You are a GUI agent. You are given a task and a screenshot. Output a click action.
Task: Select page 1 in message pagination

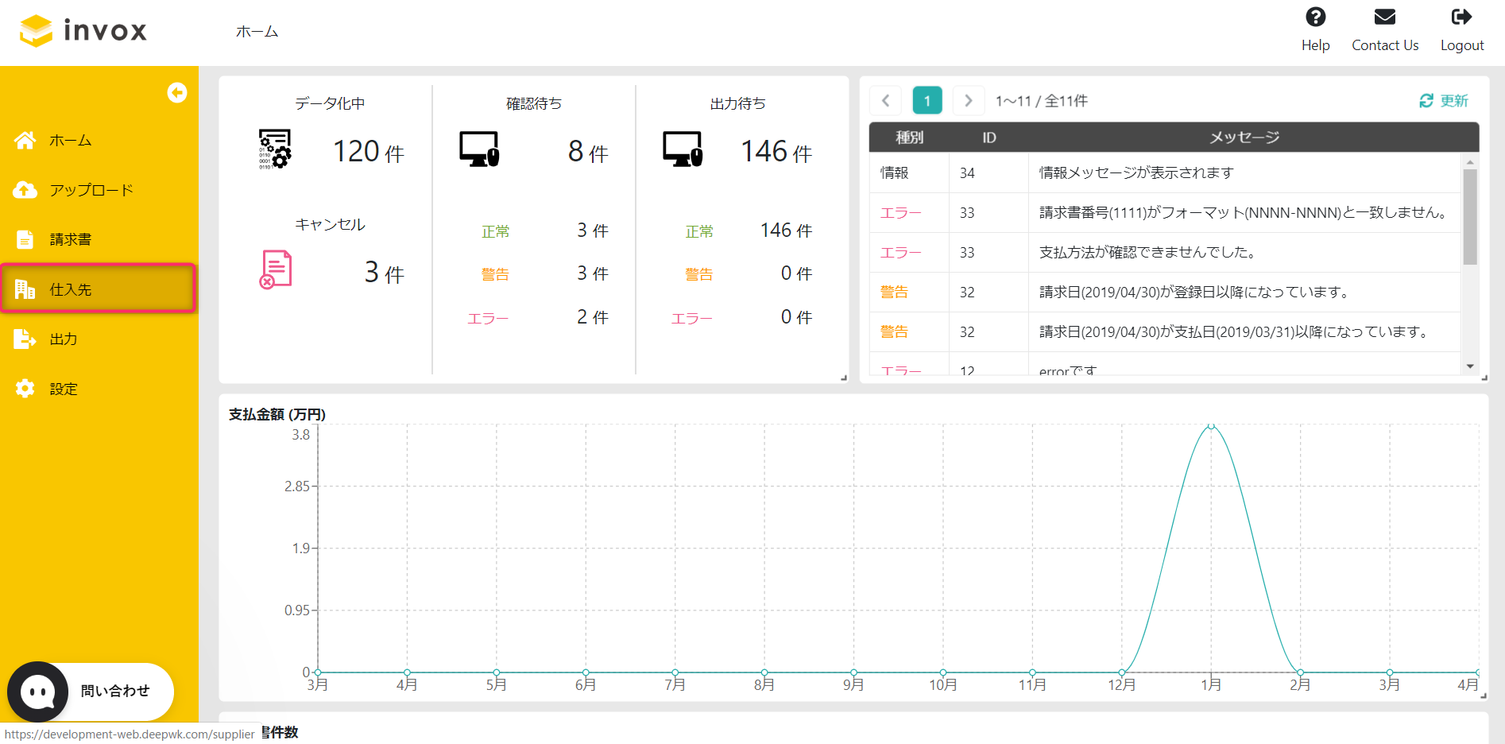pos(927,101)
